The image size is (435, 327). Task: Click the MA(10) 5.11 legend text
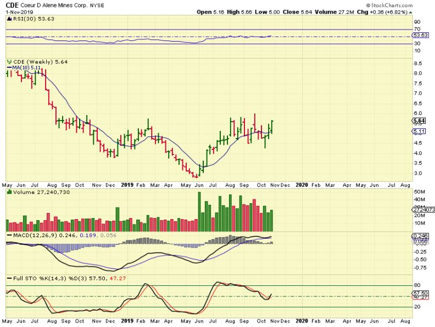pos(26,67)
